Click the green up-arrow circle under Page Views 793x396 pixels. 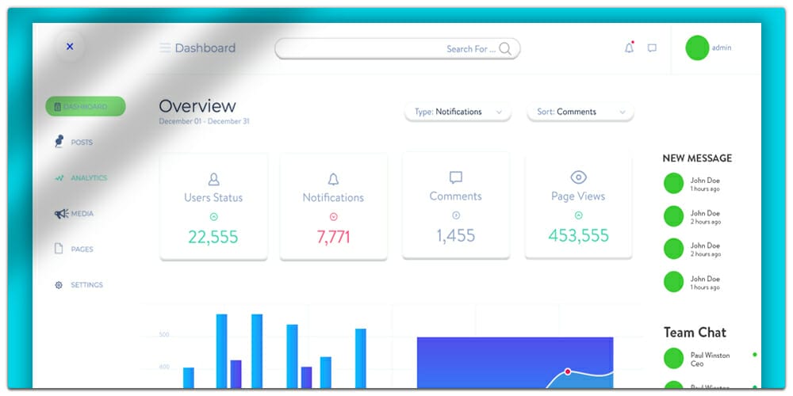[579, 215]
